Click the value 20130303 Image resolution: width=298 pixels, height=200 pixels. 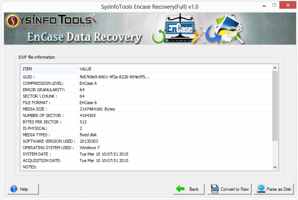pyautogui.click(x=89, y=141)
